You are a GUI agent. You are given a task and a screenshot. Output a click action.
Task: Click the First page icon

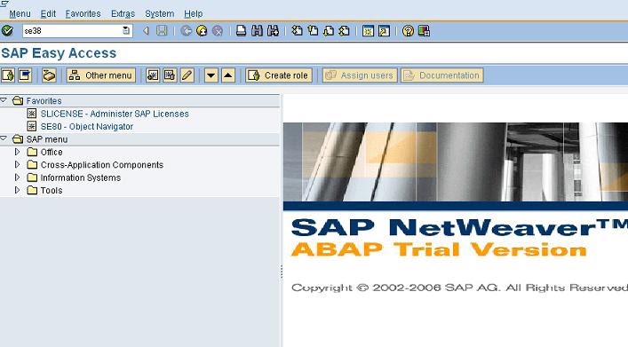(x=297, y=31)
